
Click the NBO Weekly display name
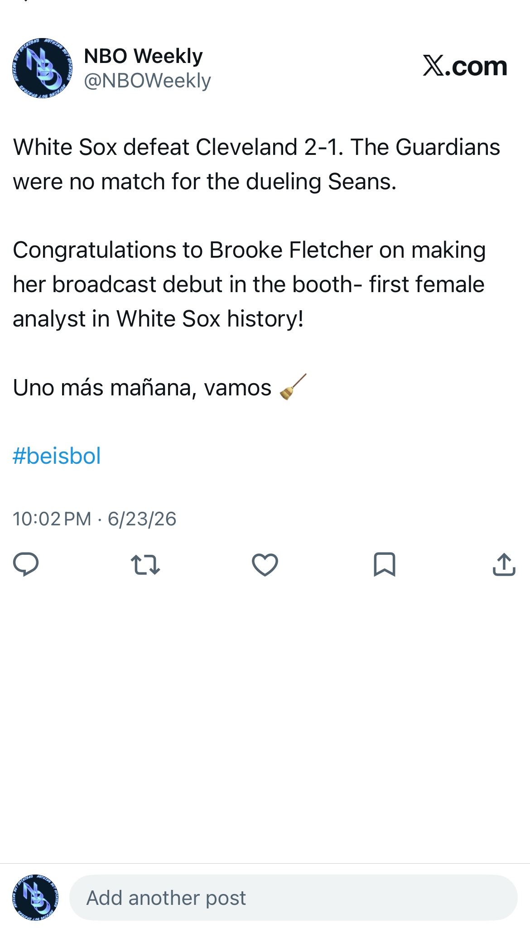(143, 56)
